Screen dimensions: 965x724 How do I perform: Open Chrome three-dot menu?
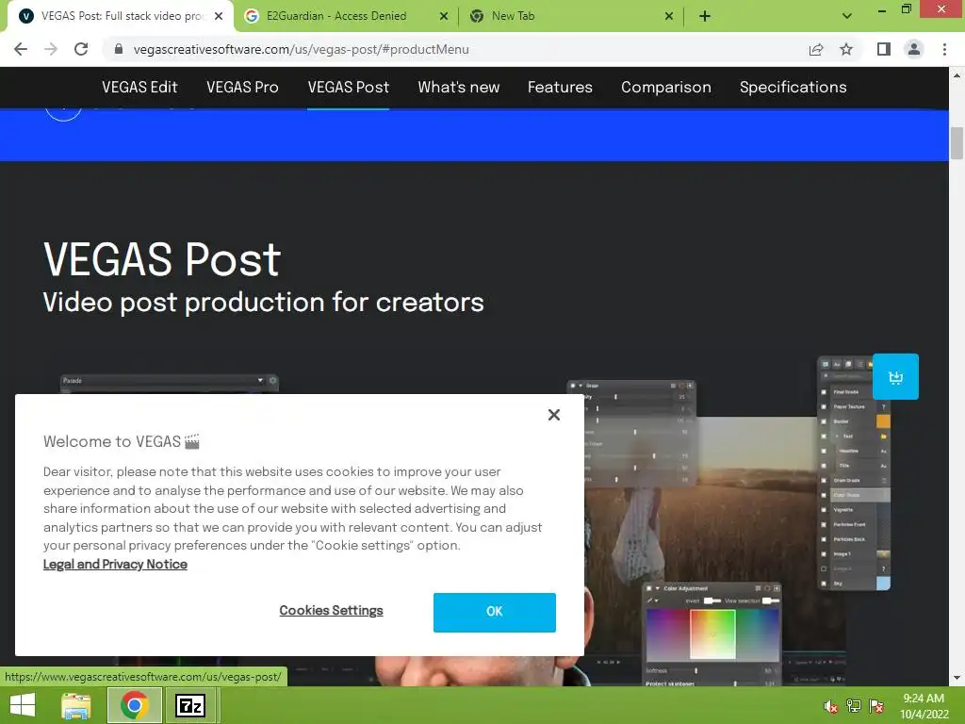944,49
